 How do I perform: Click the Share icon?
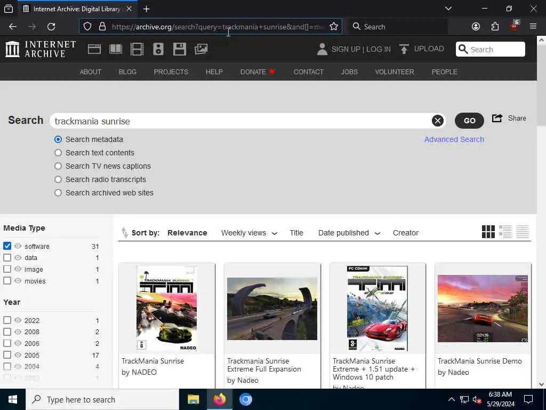tap(497, 118)
